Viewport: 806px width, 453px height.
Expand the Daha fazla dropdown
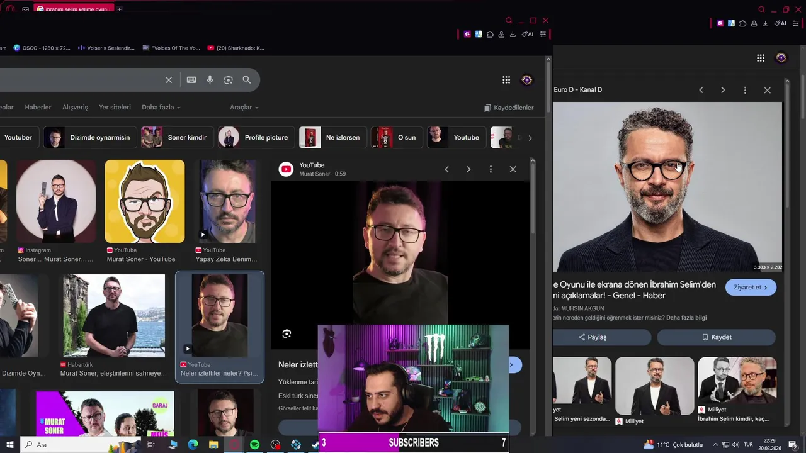(161, 108)
